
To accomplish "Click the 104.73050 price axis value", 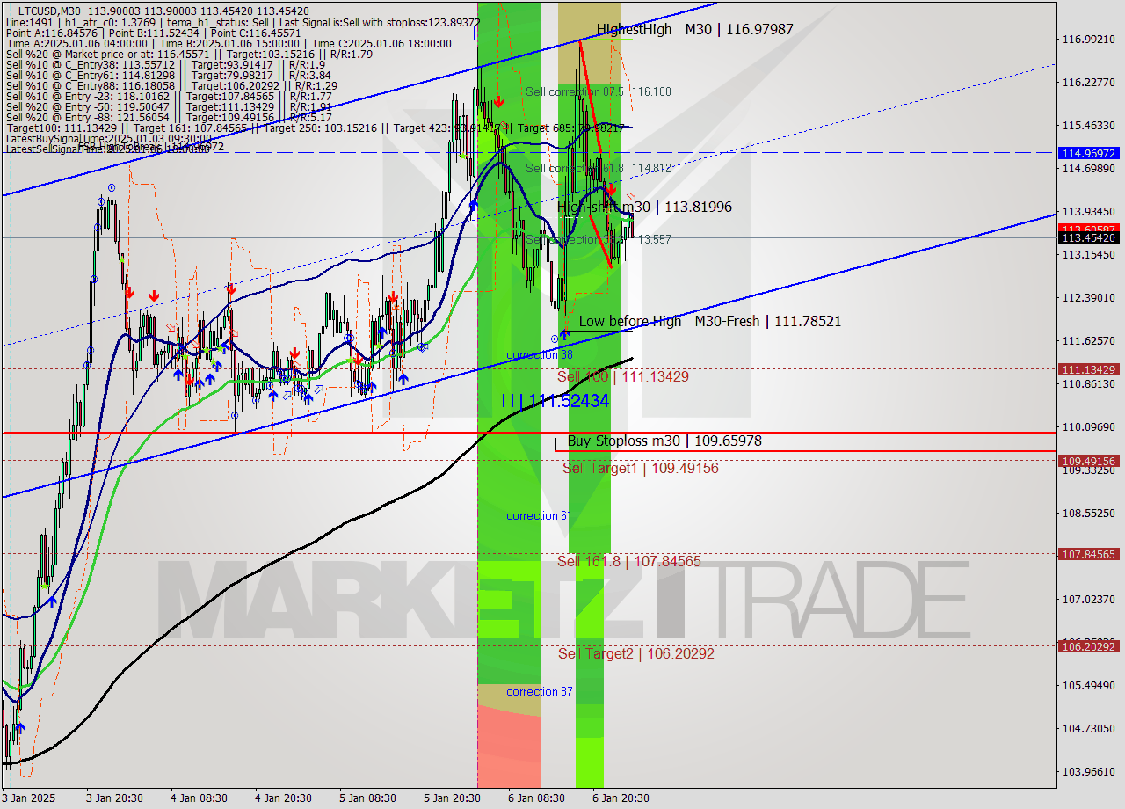I will pos(1088,728).
